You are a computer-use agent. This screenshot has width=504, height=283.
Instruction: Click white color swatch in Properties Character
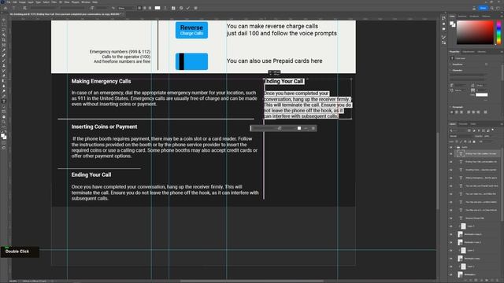pyautogui.click(x=481, y=94)
